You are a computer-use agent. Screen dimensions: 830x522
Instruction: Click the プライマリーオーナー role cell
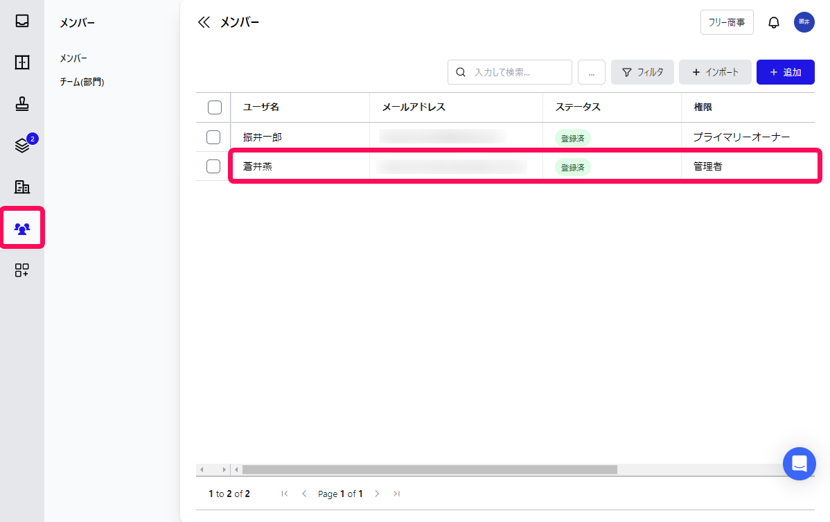pyautogui.click(x=741, y=137)
